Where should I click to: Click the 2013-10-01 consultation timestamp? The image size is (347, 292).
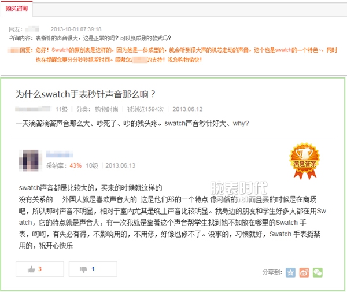coord(76,29)
